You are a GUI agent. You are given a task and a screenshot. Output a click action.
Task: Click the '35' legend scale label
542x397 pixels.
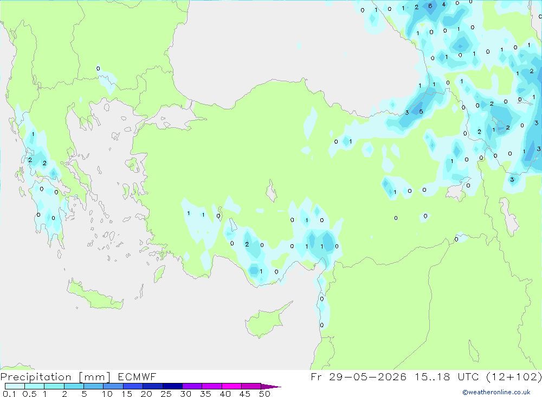click(205, 394)
